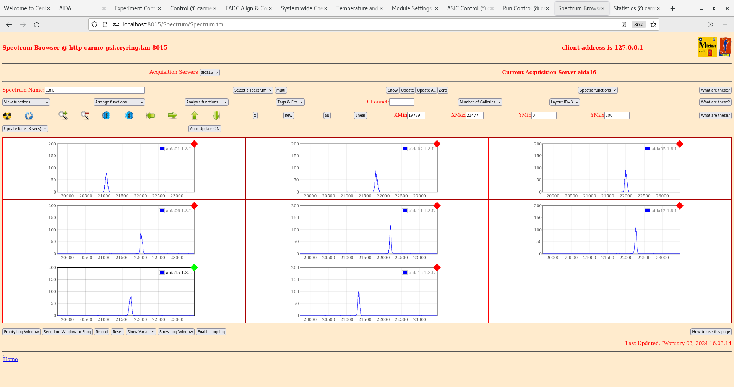The image size is (734, 387).
Task: Click the zoom in magnifier icon
Action: pos(63,115)
